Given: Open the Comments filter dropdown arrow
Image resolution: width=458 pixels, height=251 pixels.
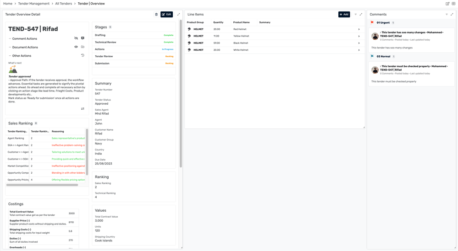Looking at the screenshot, I should point(447,14).
